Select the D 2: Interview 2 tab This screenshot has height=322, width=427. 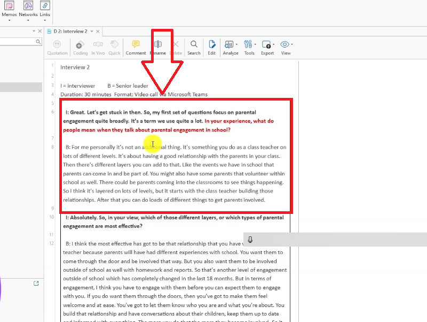(69, 32)
